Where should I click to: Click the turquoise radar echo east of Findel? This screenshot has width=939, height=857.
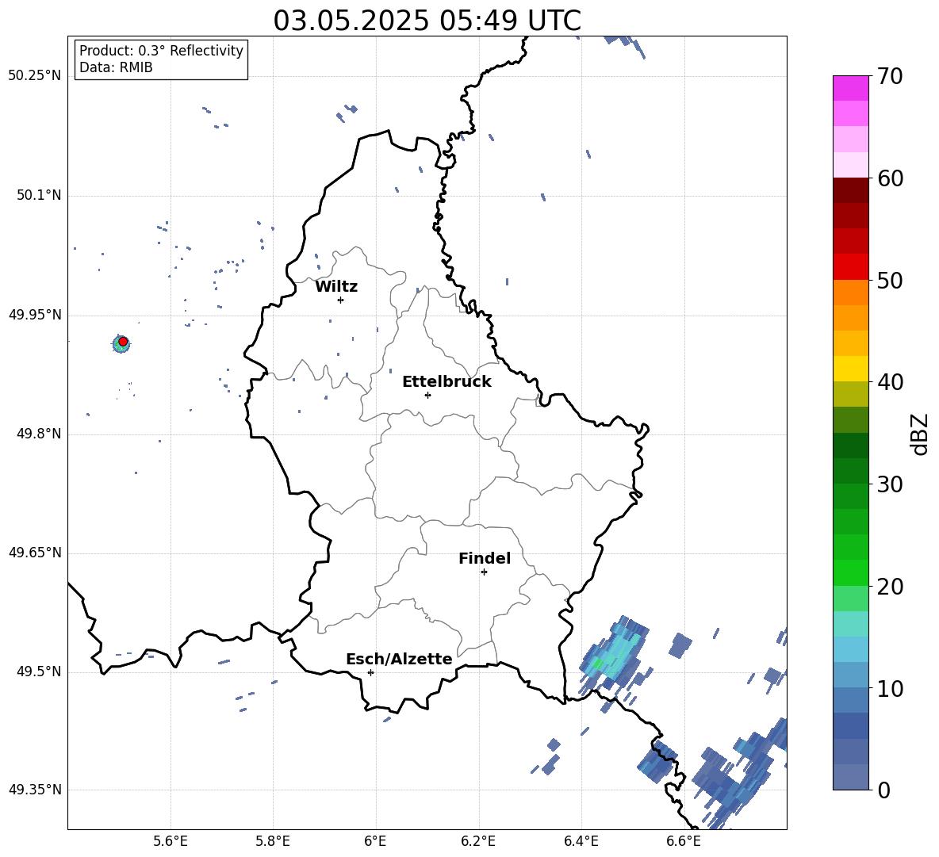tap(614, 656)
